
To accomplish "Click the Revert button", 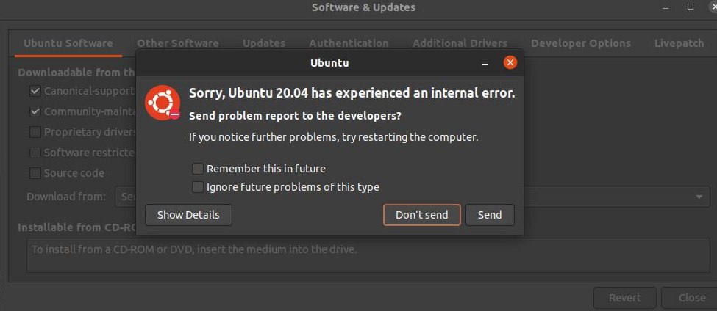I will [x=624, y=299].
